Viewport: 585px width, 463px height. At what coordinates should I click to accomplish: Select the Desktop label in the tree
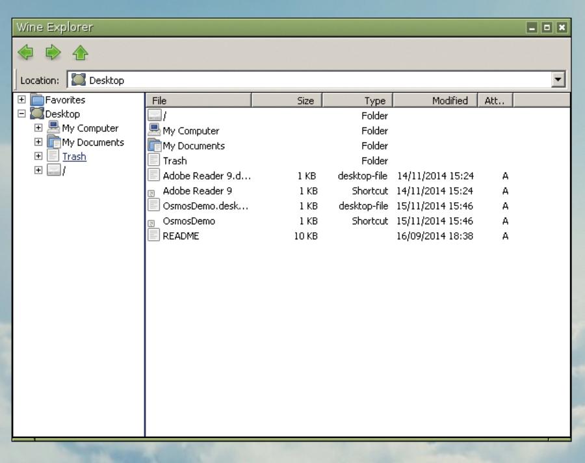tap(62, 114)
